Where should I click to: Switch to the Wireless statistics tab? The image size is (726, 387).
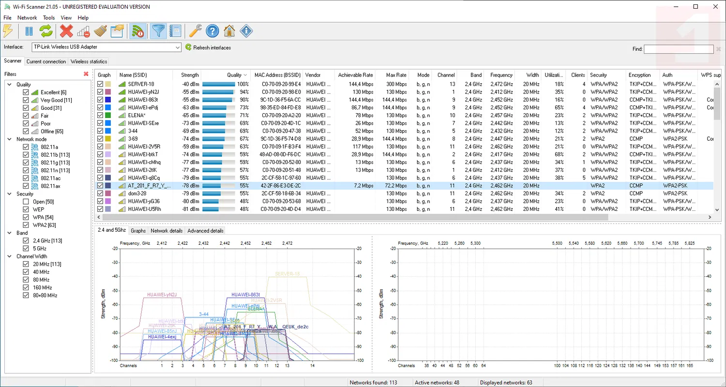coord(89,61)
